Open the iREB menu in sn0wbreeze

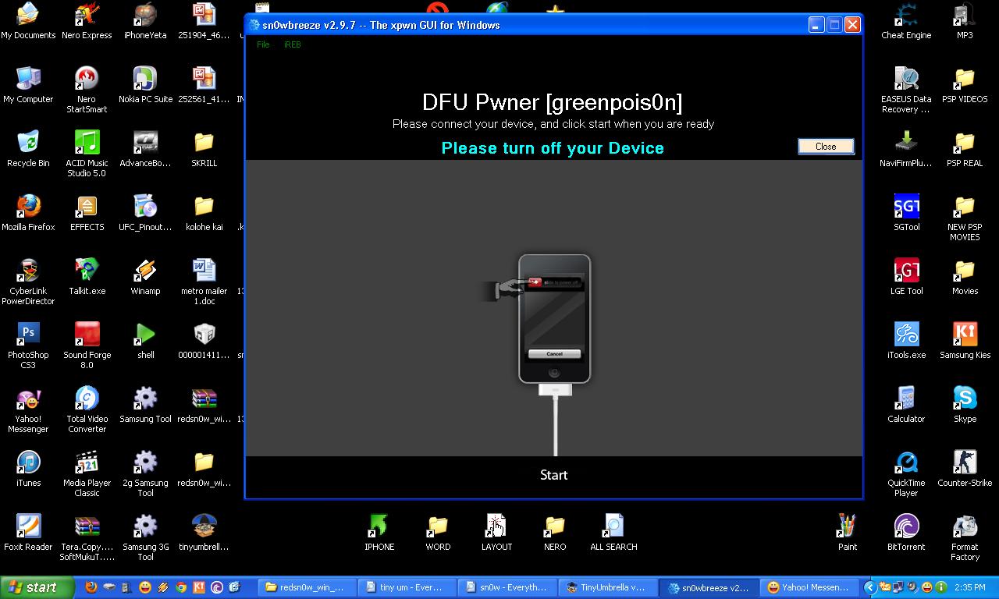tap(293, 44)
